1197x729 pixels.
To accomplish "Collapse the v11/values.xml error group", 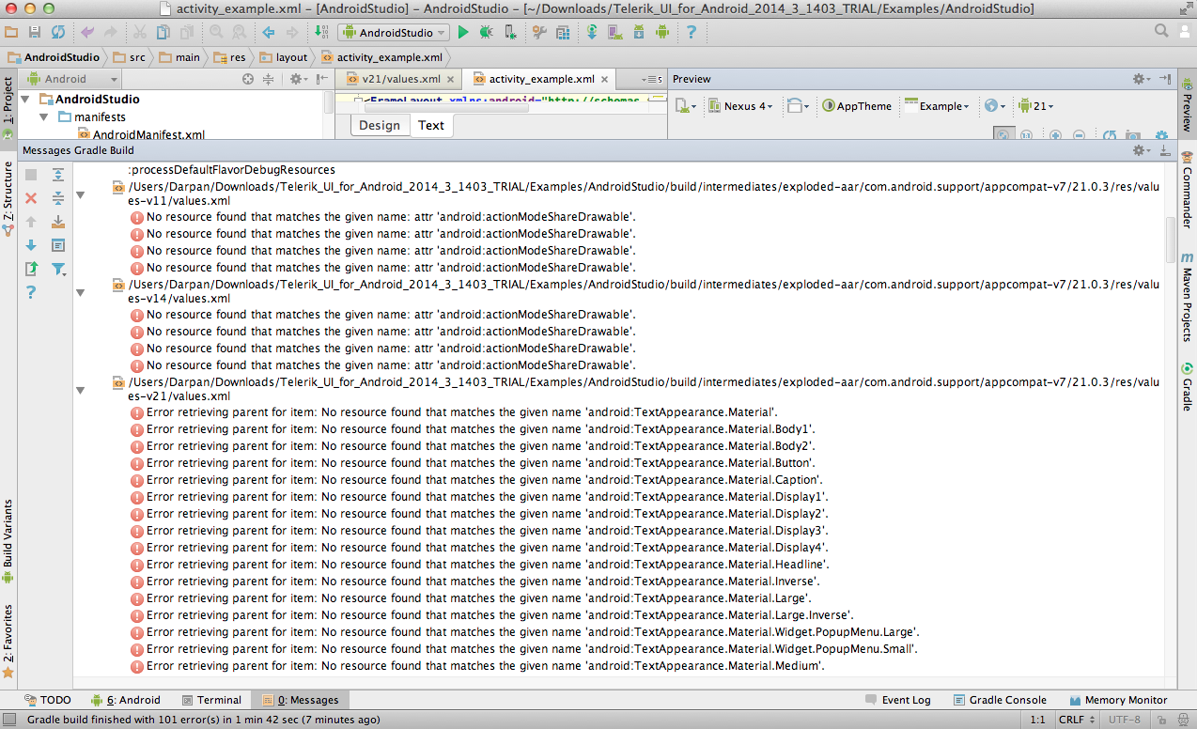I will point(81,194).
